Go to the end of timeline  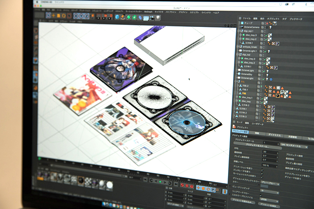[176, 184]
